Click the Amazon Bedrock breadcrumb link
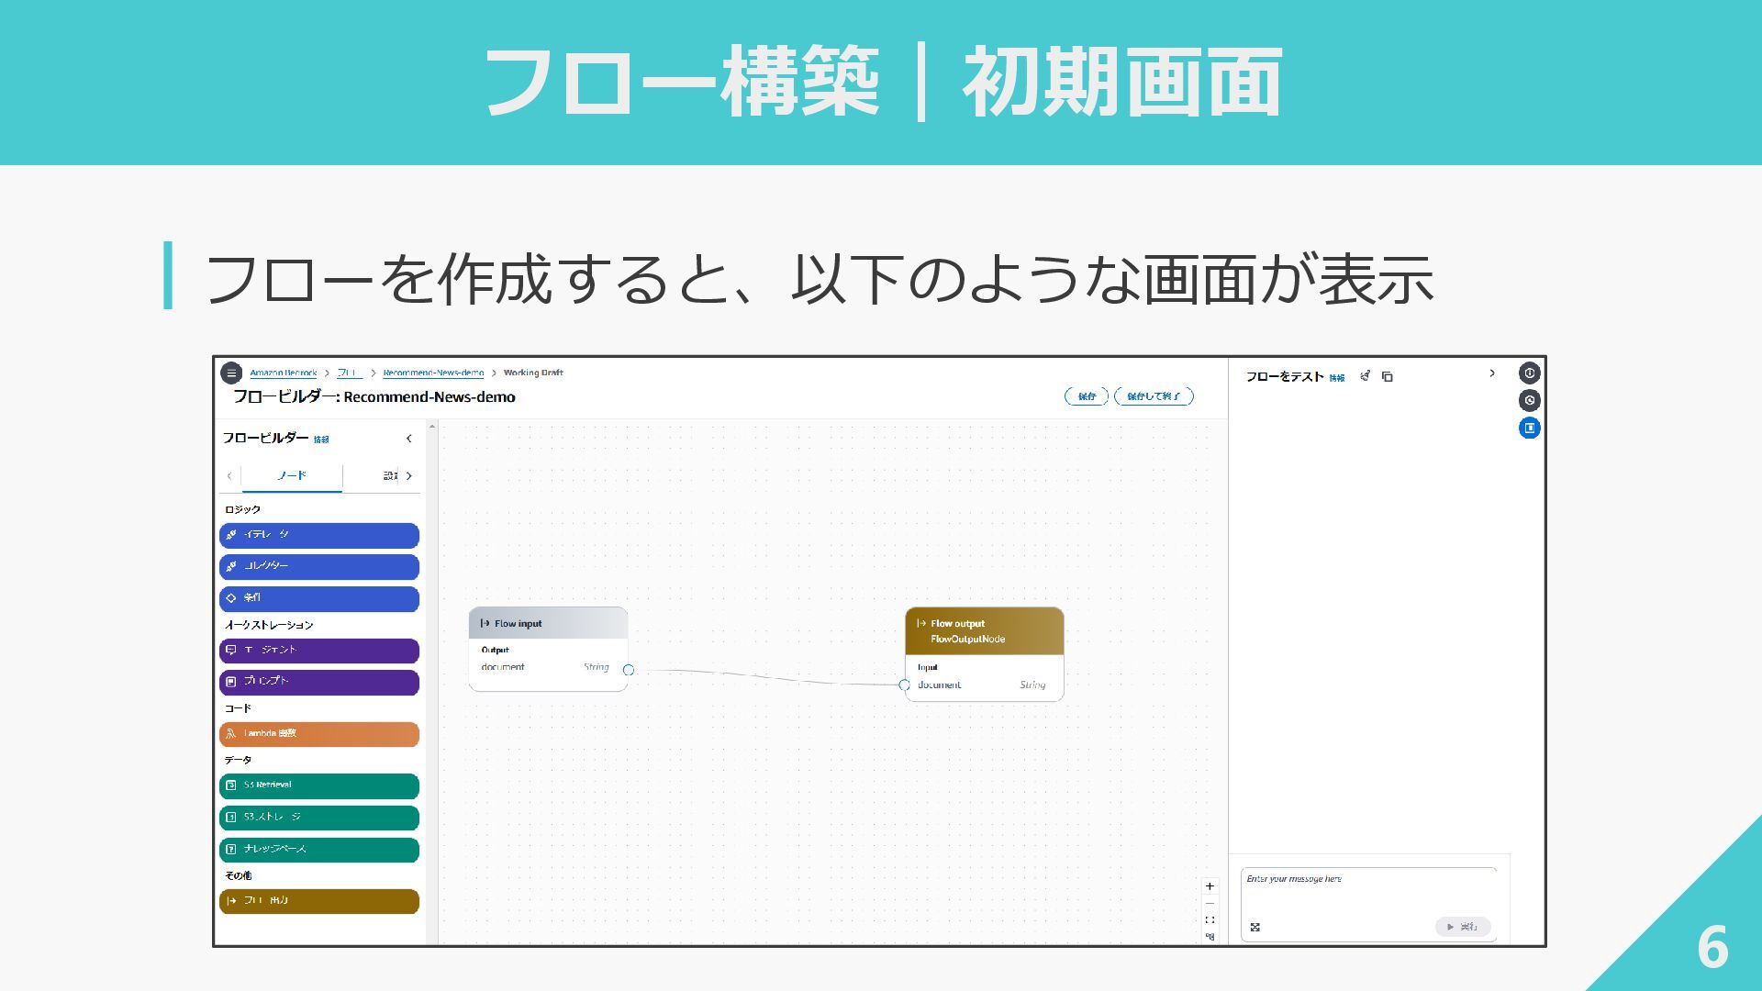The image size is (1762, 991). (283, 373)
